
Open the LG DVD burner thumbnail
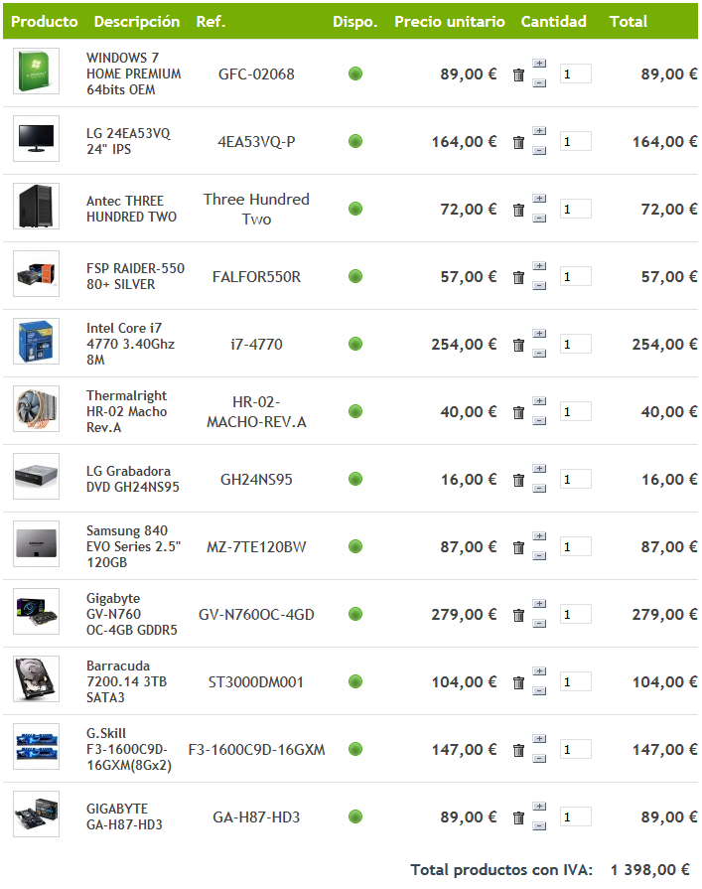(37, 476)
